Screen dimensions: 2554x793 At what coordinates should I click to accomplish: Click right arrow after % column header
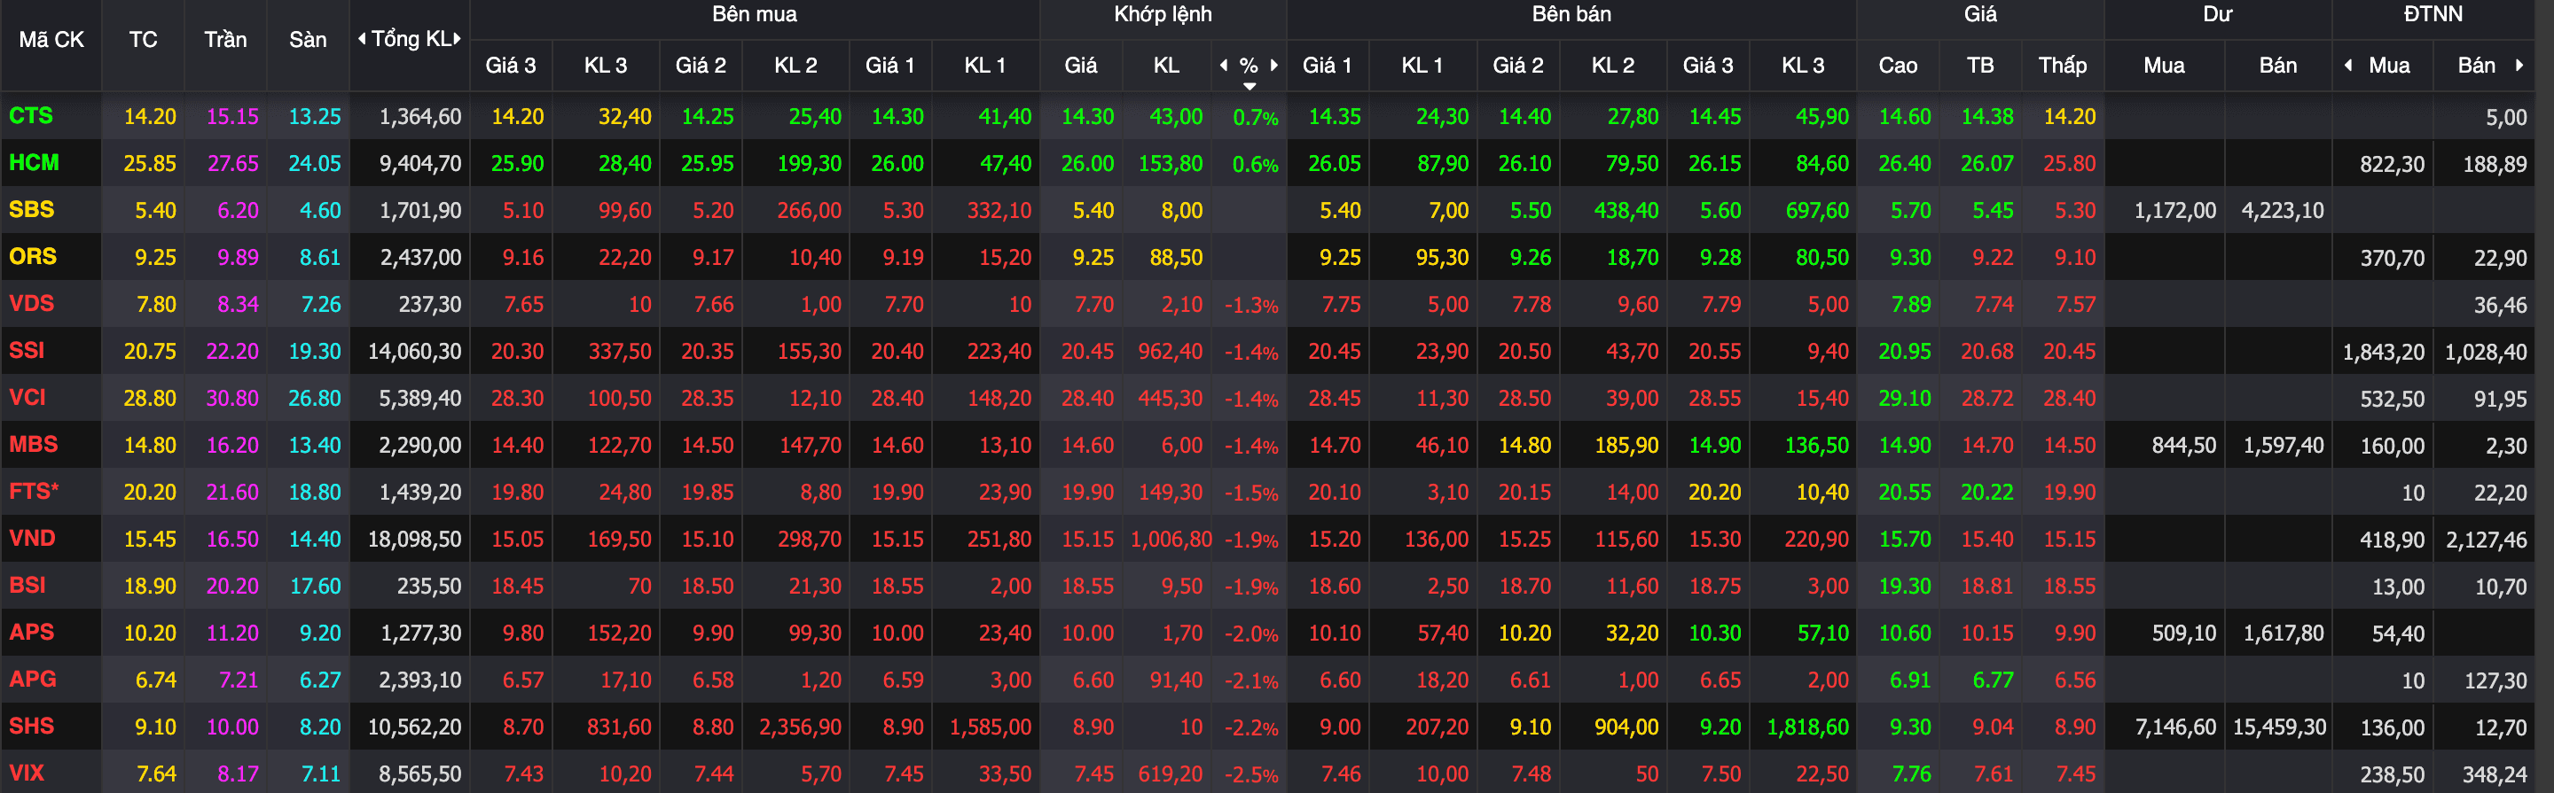[x=1274, y=66]
